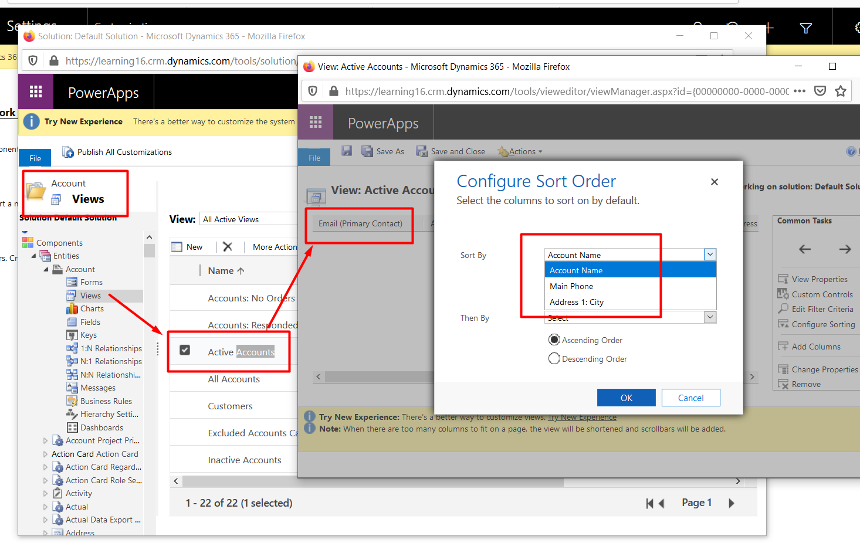
Task: Go to the previous page of views
Action: pos(662,503)
